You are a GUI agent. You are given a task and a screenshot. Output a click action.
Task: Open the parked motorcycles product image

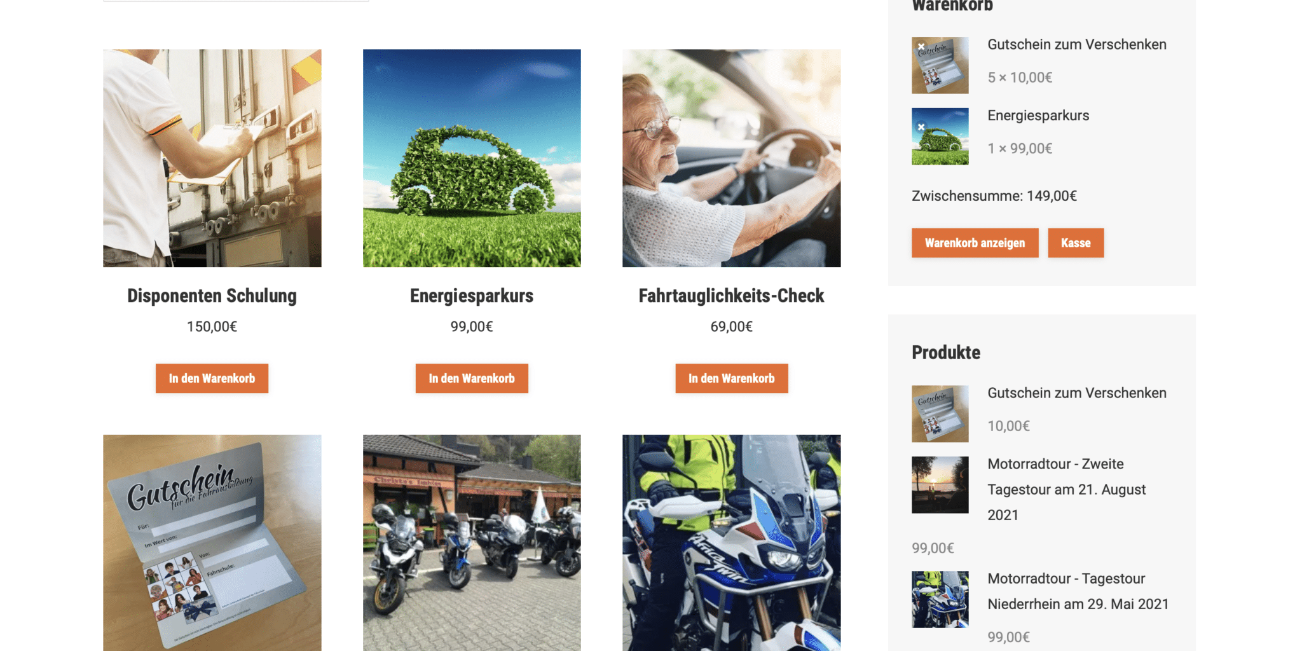coord(472,543)
